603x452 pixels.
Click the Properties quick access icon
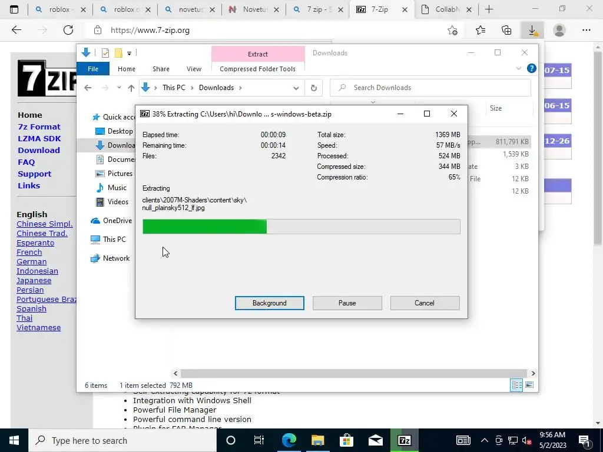point(105,53)
